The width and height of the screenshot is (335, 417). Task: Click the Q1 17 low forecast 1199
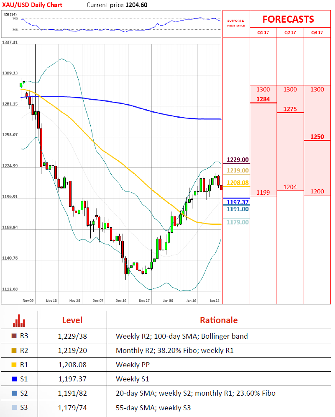[263, 192]
